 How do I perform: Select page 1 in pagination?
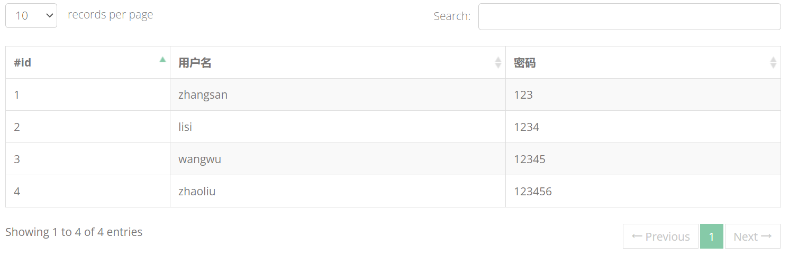pyautogui.click(x=712, y=236)
